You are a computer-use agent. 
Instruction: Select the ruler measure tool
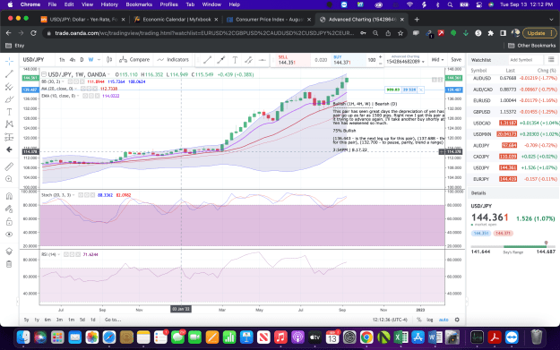pyautogui.click(x=9, y=166)
